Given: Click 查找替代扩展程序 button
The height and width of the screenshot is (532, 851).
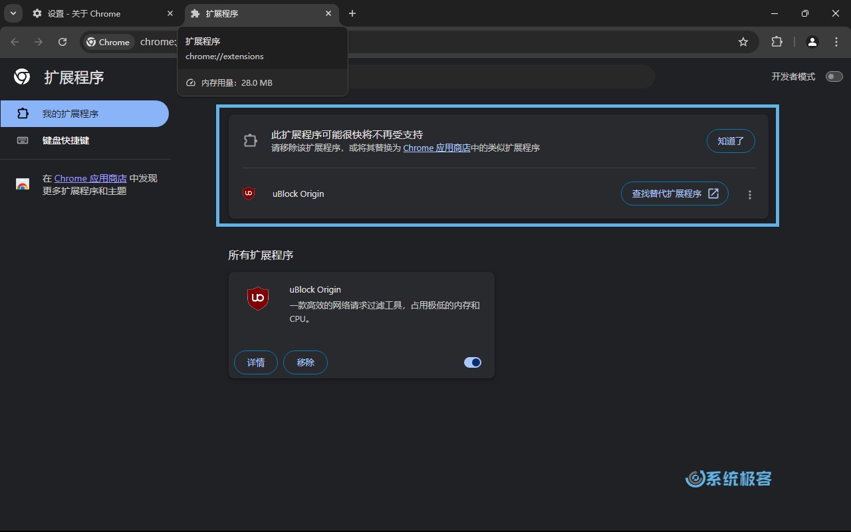Looking at the screenshot, I should pyautogui.click(x=675, y=194).
